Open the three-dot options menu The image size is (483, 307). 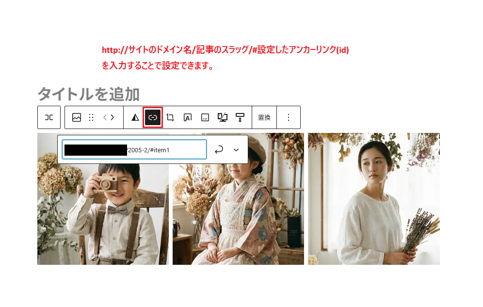tap(289, 117)
